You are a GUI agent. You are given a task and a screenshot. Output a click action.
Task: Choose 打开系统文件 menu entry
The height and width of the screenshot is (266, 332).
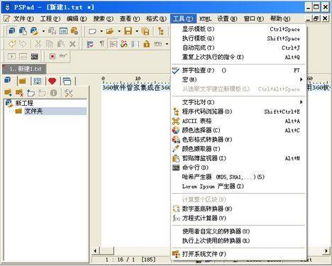238,254
